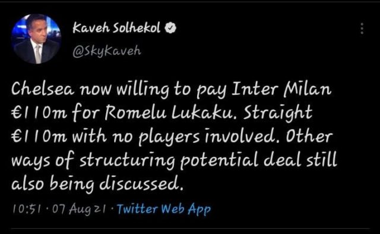Click the word ways in the tweet

click(x=31, y=161)
